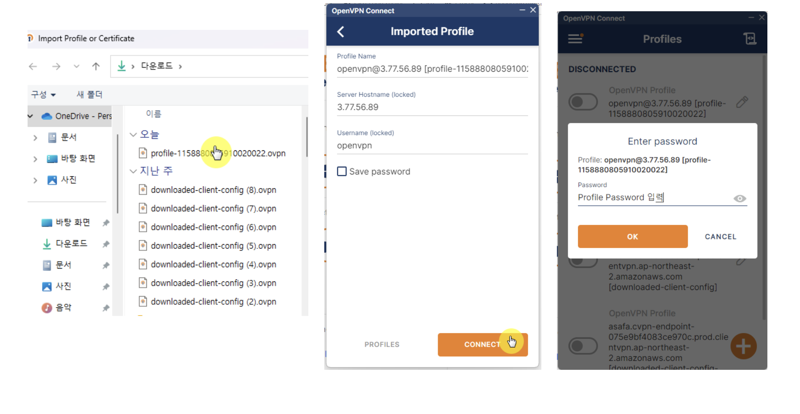Tick the Save password checkbox
The image size is (800, 414).
click(x=342, y=171)
